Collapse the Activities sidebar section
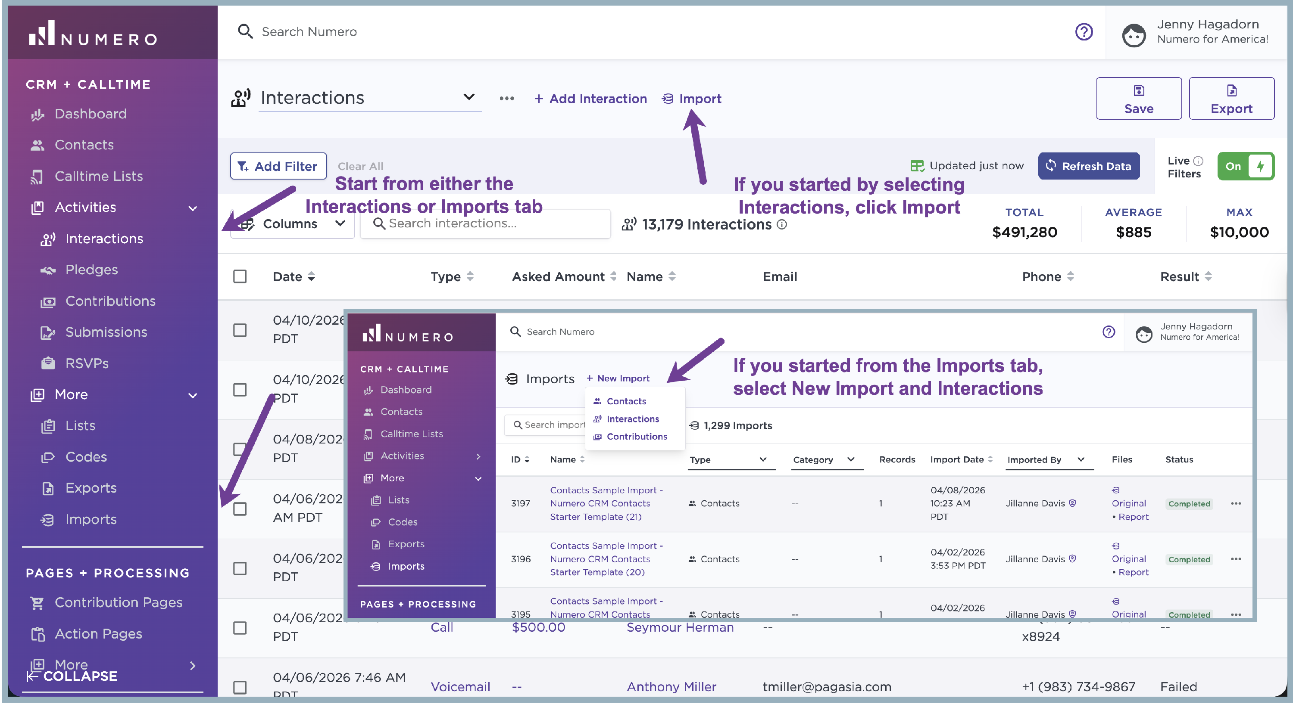This screenshot has height=704, width=1293. tap(192, 208)
